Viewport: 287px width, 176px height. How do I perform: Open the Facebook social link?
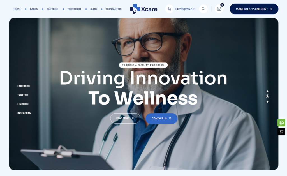24,86
